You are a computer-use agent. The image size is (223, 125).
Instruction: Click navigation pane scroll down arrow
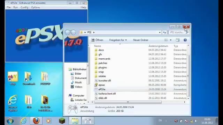point(88,102)
